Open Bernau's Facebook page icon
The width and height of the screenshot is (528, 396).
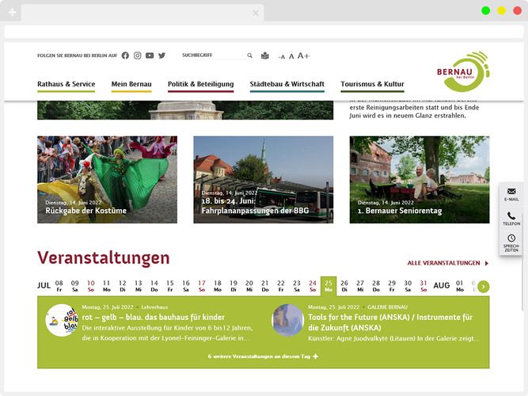coord(125,55)
